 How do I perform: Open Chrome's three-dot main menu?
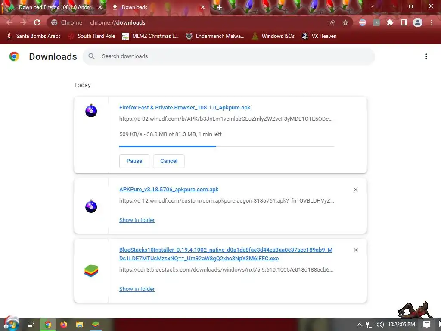tap(432, 22)
